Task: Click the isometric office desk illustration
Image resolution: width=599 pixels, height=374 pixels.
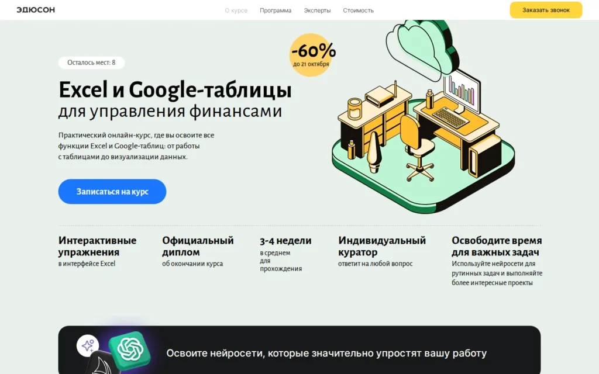Action: pos(424,116)
